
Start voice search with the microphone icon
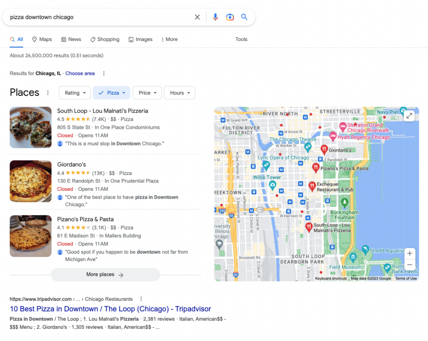tap(215, 17)
